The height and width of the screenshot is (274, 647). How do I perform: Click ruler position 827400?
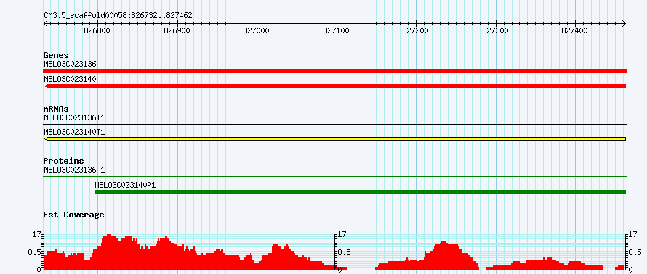[x=575, y=31]
